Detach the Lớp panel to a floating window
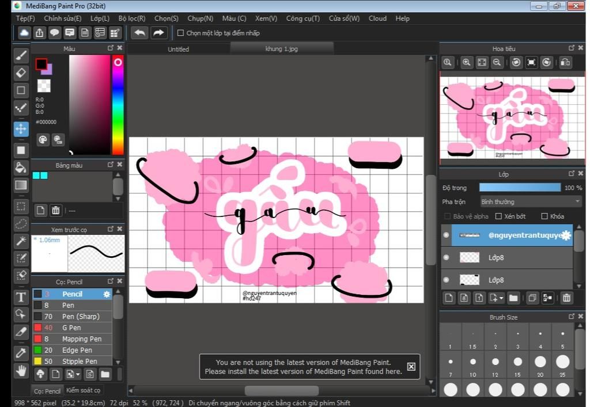The height and width of the screenshot is (407, 590). [x=571, y=174]
